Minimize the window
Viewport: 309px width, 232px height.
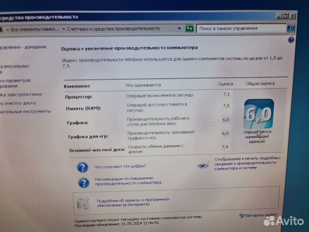(279, 16)
